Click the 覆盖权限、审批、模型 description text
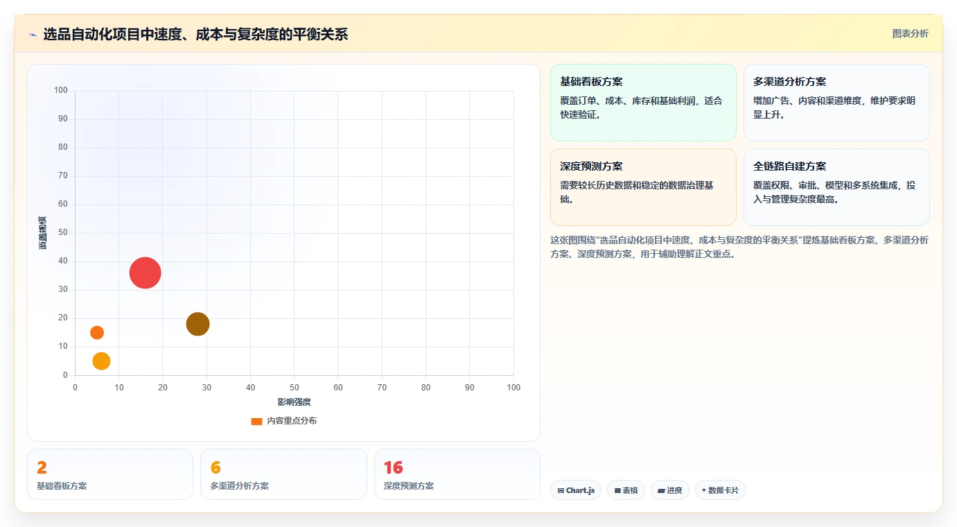The height and width of the screenshot is (527, 957). (x=834, y=192)
